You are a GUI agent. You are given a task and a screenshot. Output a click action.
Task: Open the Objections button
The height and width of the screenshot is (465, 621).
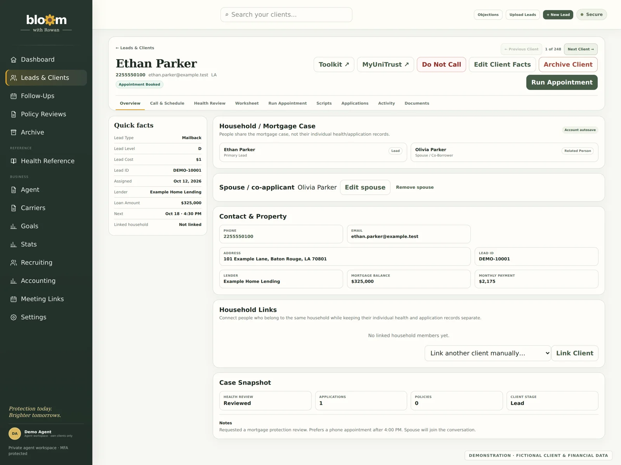(x=488, y=15)
